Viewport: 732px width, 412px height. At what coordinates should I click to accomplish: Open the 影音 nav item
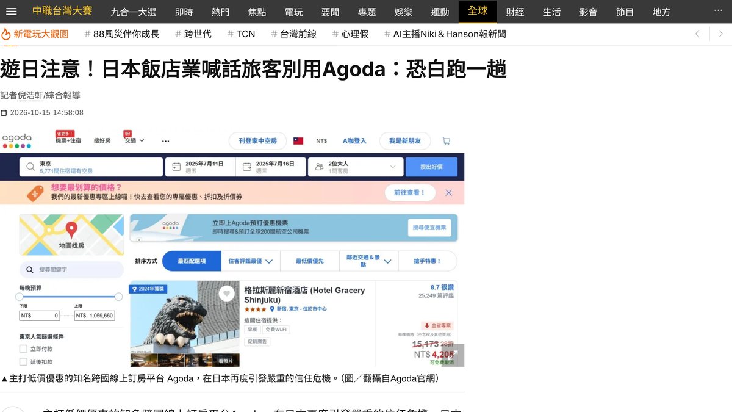click(x=588, y=12)
